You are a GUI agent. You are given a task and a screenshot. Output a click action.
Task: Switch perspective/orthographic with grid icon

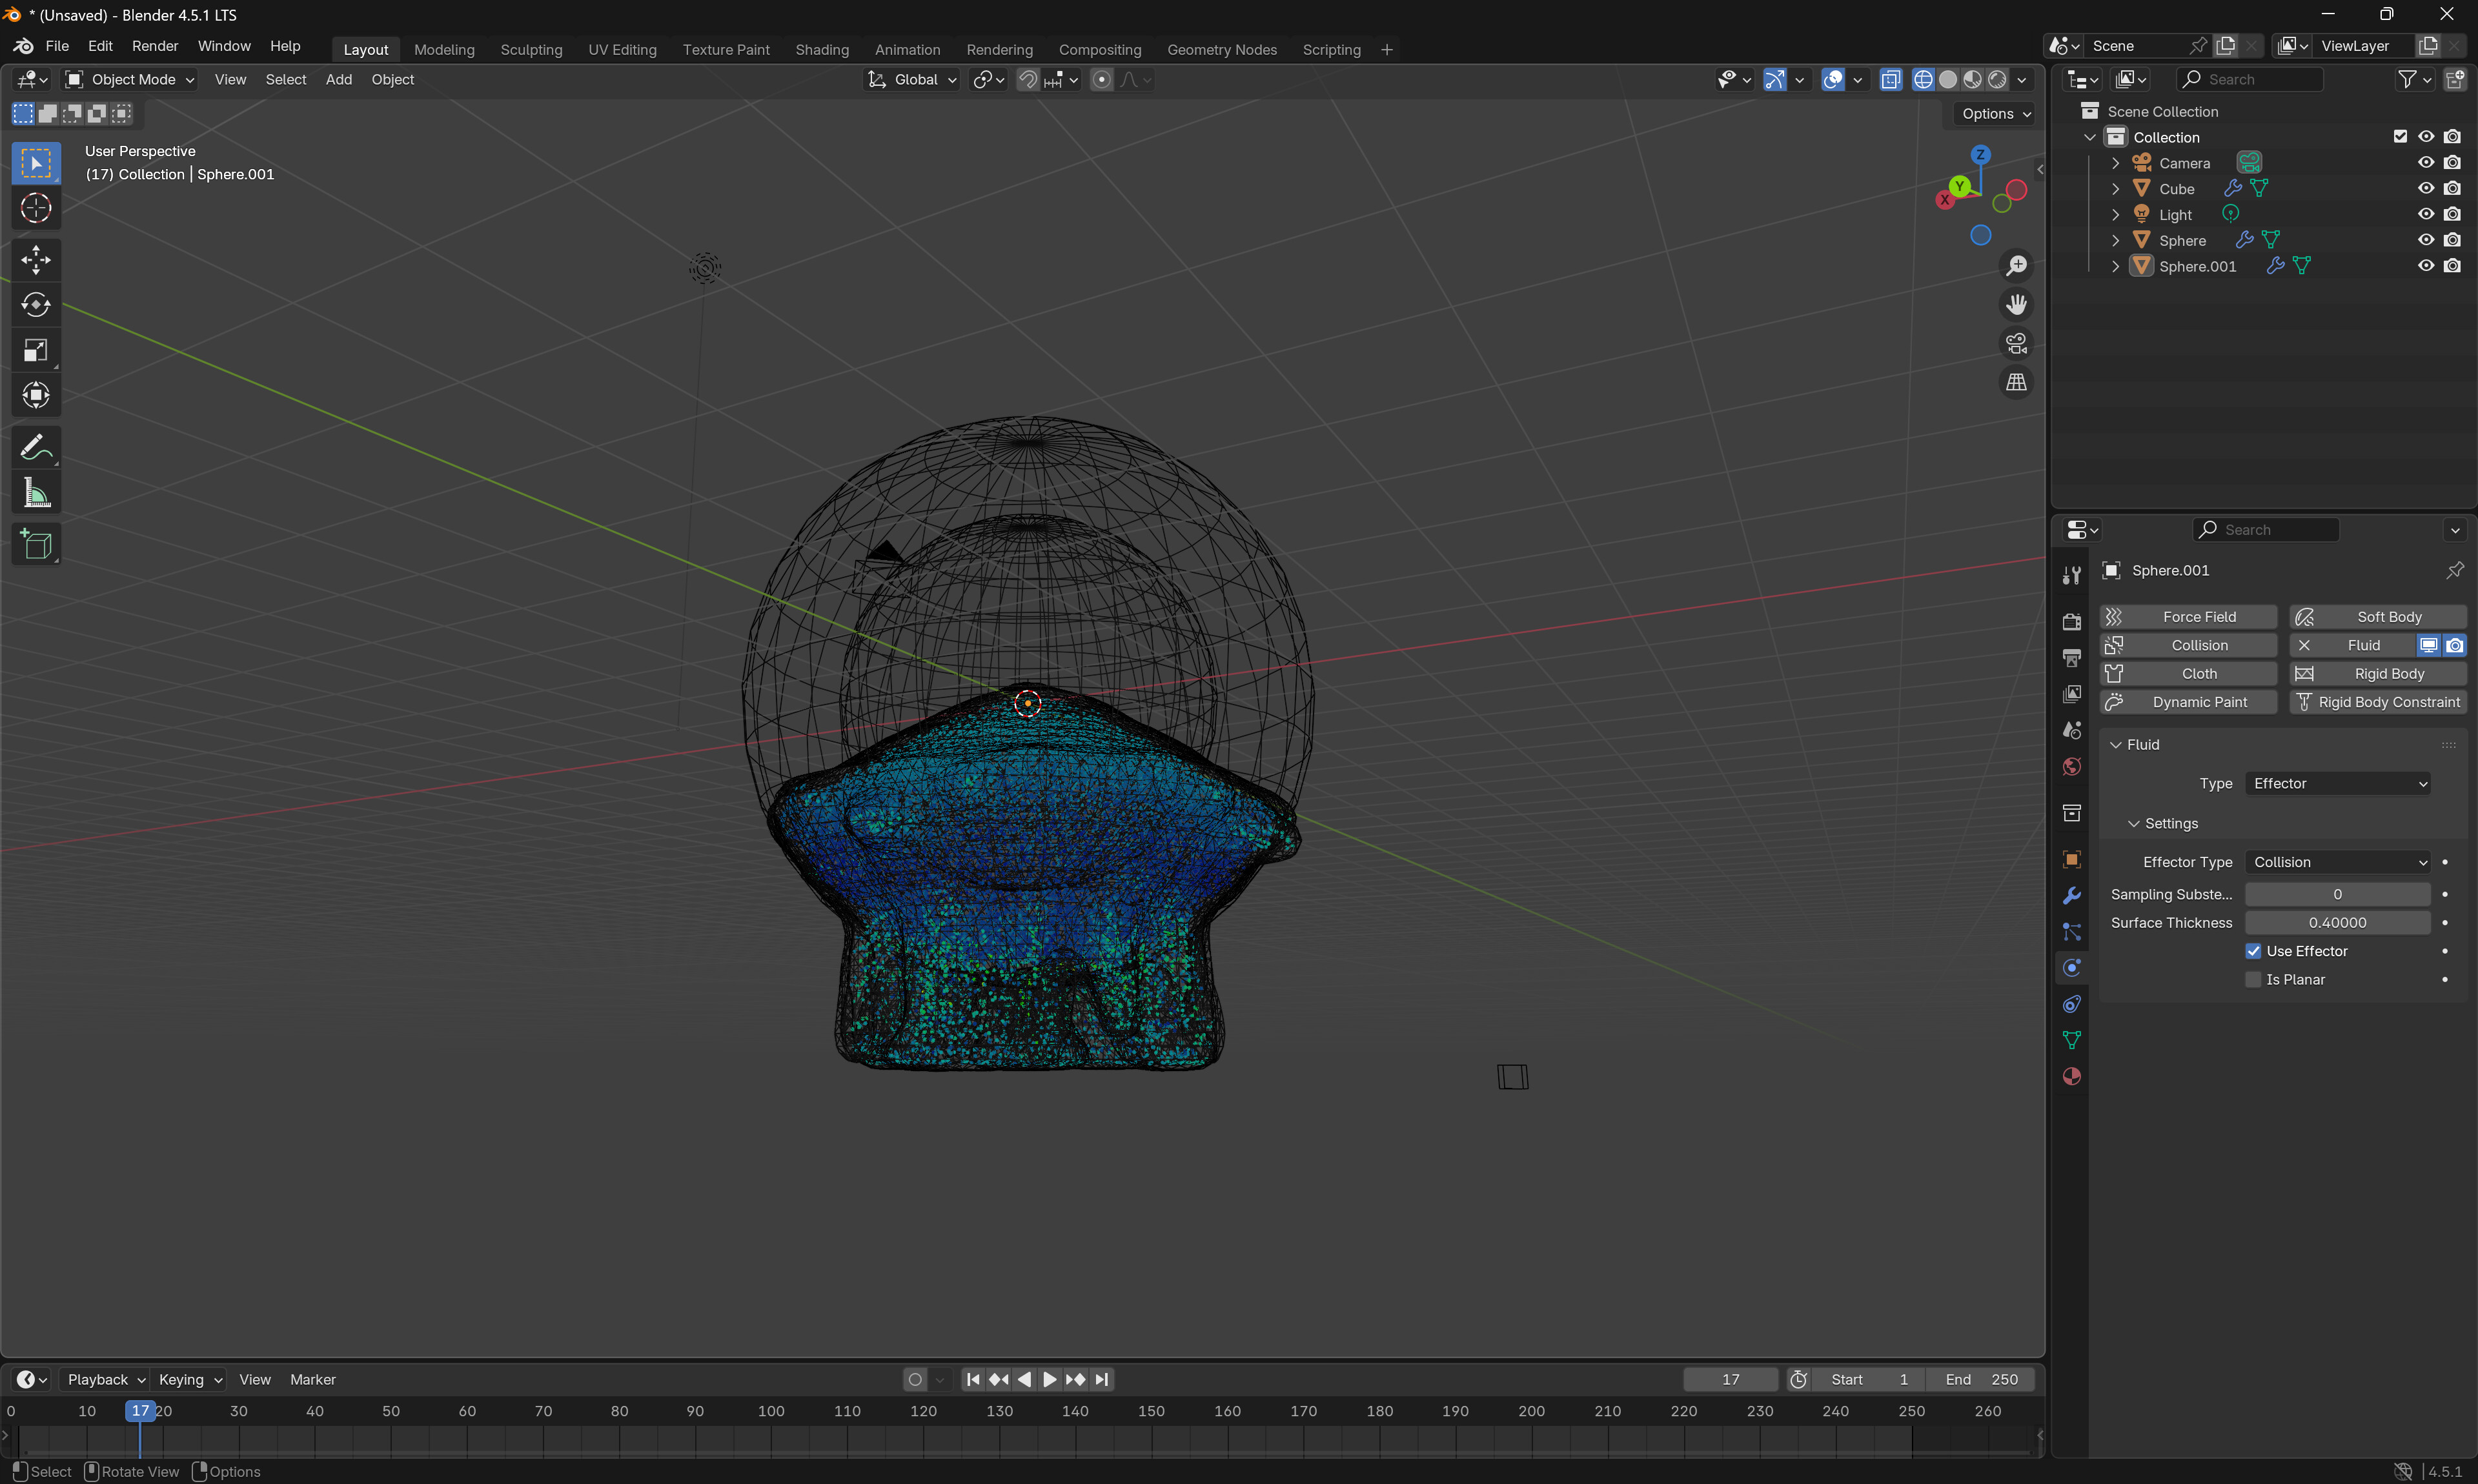tap(2016, 382)
